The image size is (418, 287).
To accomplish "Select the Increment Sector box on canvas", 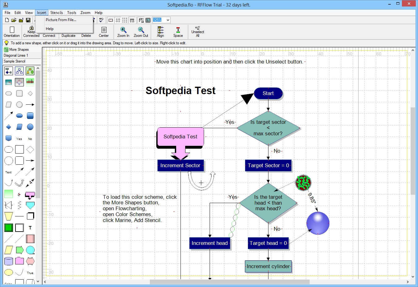I will pos(181,165).
